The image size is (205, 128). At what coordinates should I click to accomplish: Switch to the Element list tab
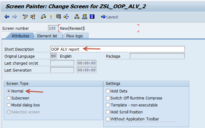coord(47,36)
